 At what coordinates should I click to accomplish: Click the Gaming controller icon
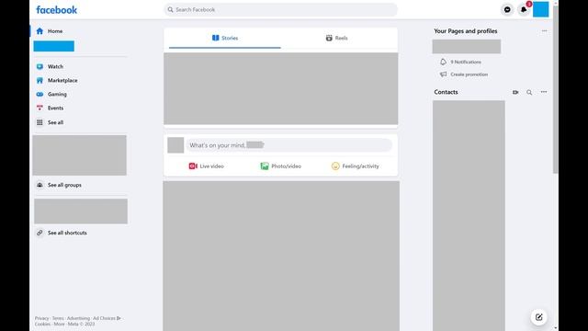(x=40, y=94)
